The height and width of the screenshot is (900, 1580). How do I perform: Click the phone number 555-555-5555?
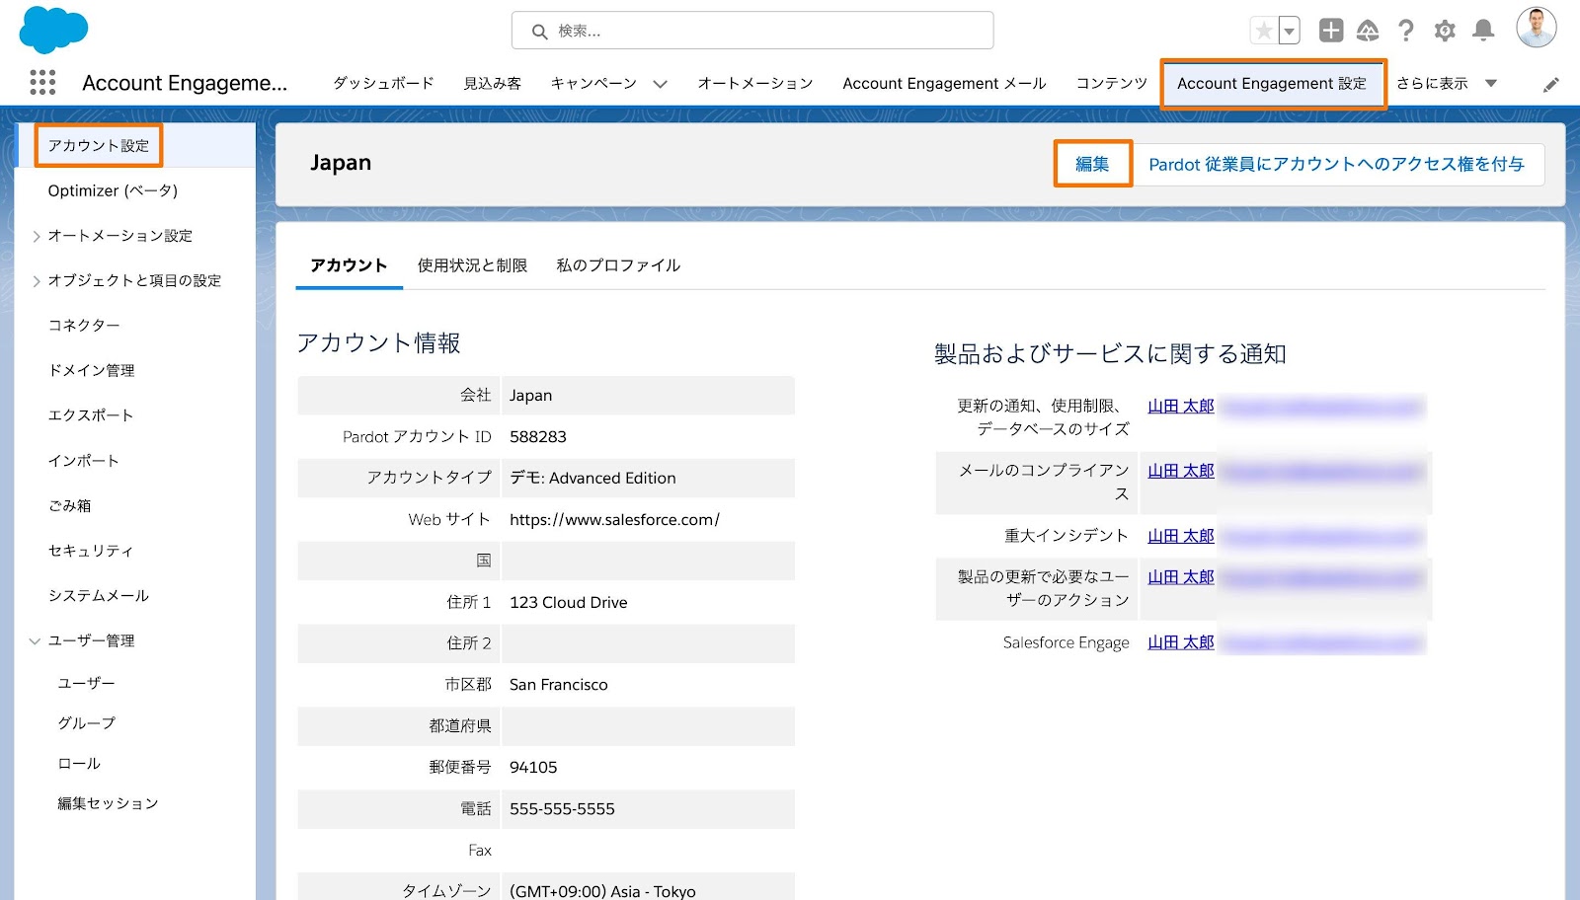point(562,809)
